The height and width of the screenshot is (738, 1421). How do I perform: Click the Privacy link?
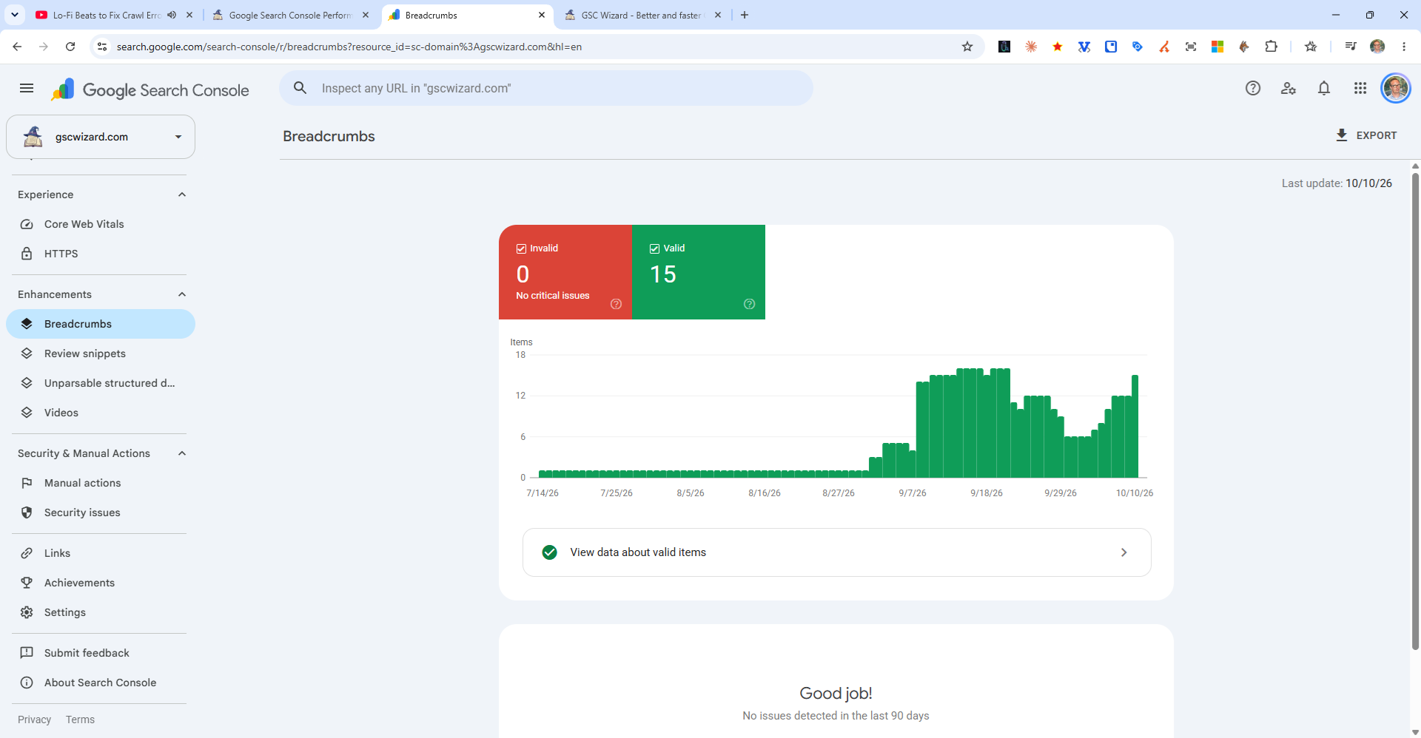coord(35,720)
